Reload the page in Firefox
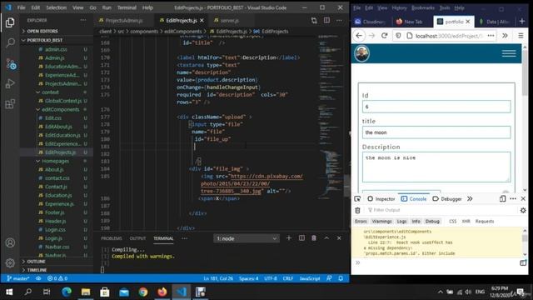This screenshot has width=533, height=300. pos(385,35)
